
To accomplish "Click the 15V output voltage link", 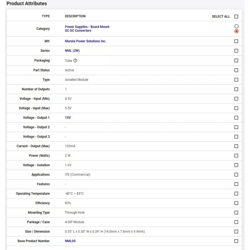I will [68, 118].
